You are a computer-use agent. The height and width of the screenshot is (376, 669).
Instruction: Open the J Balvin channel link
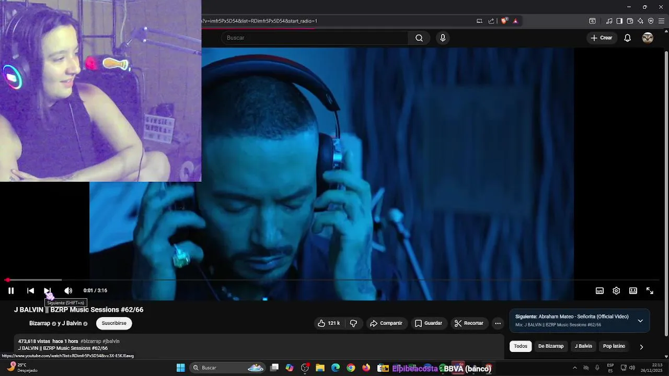point(72,323)
